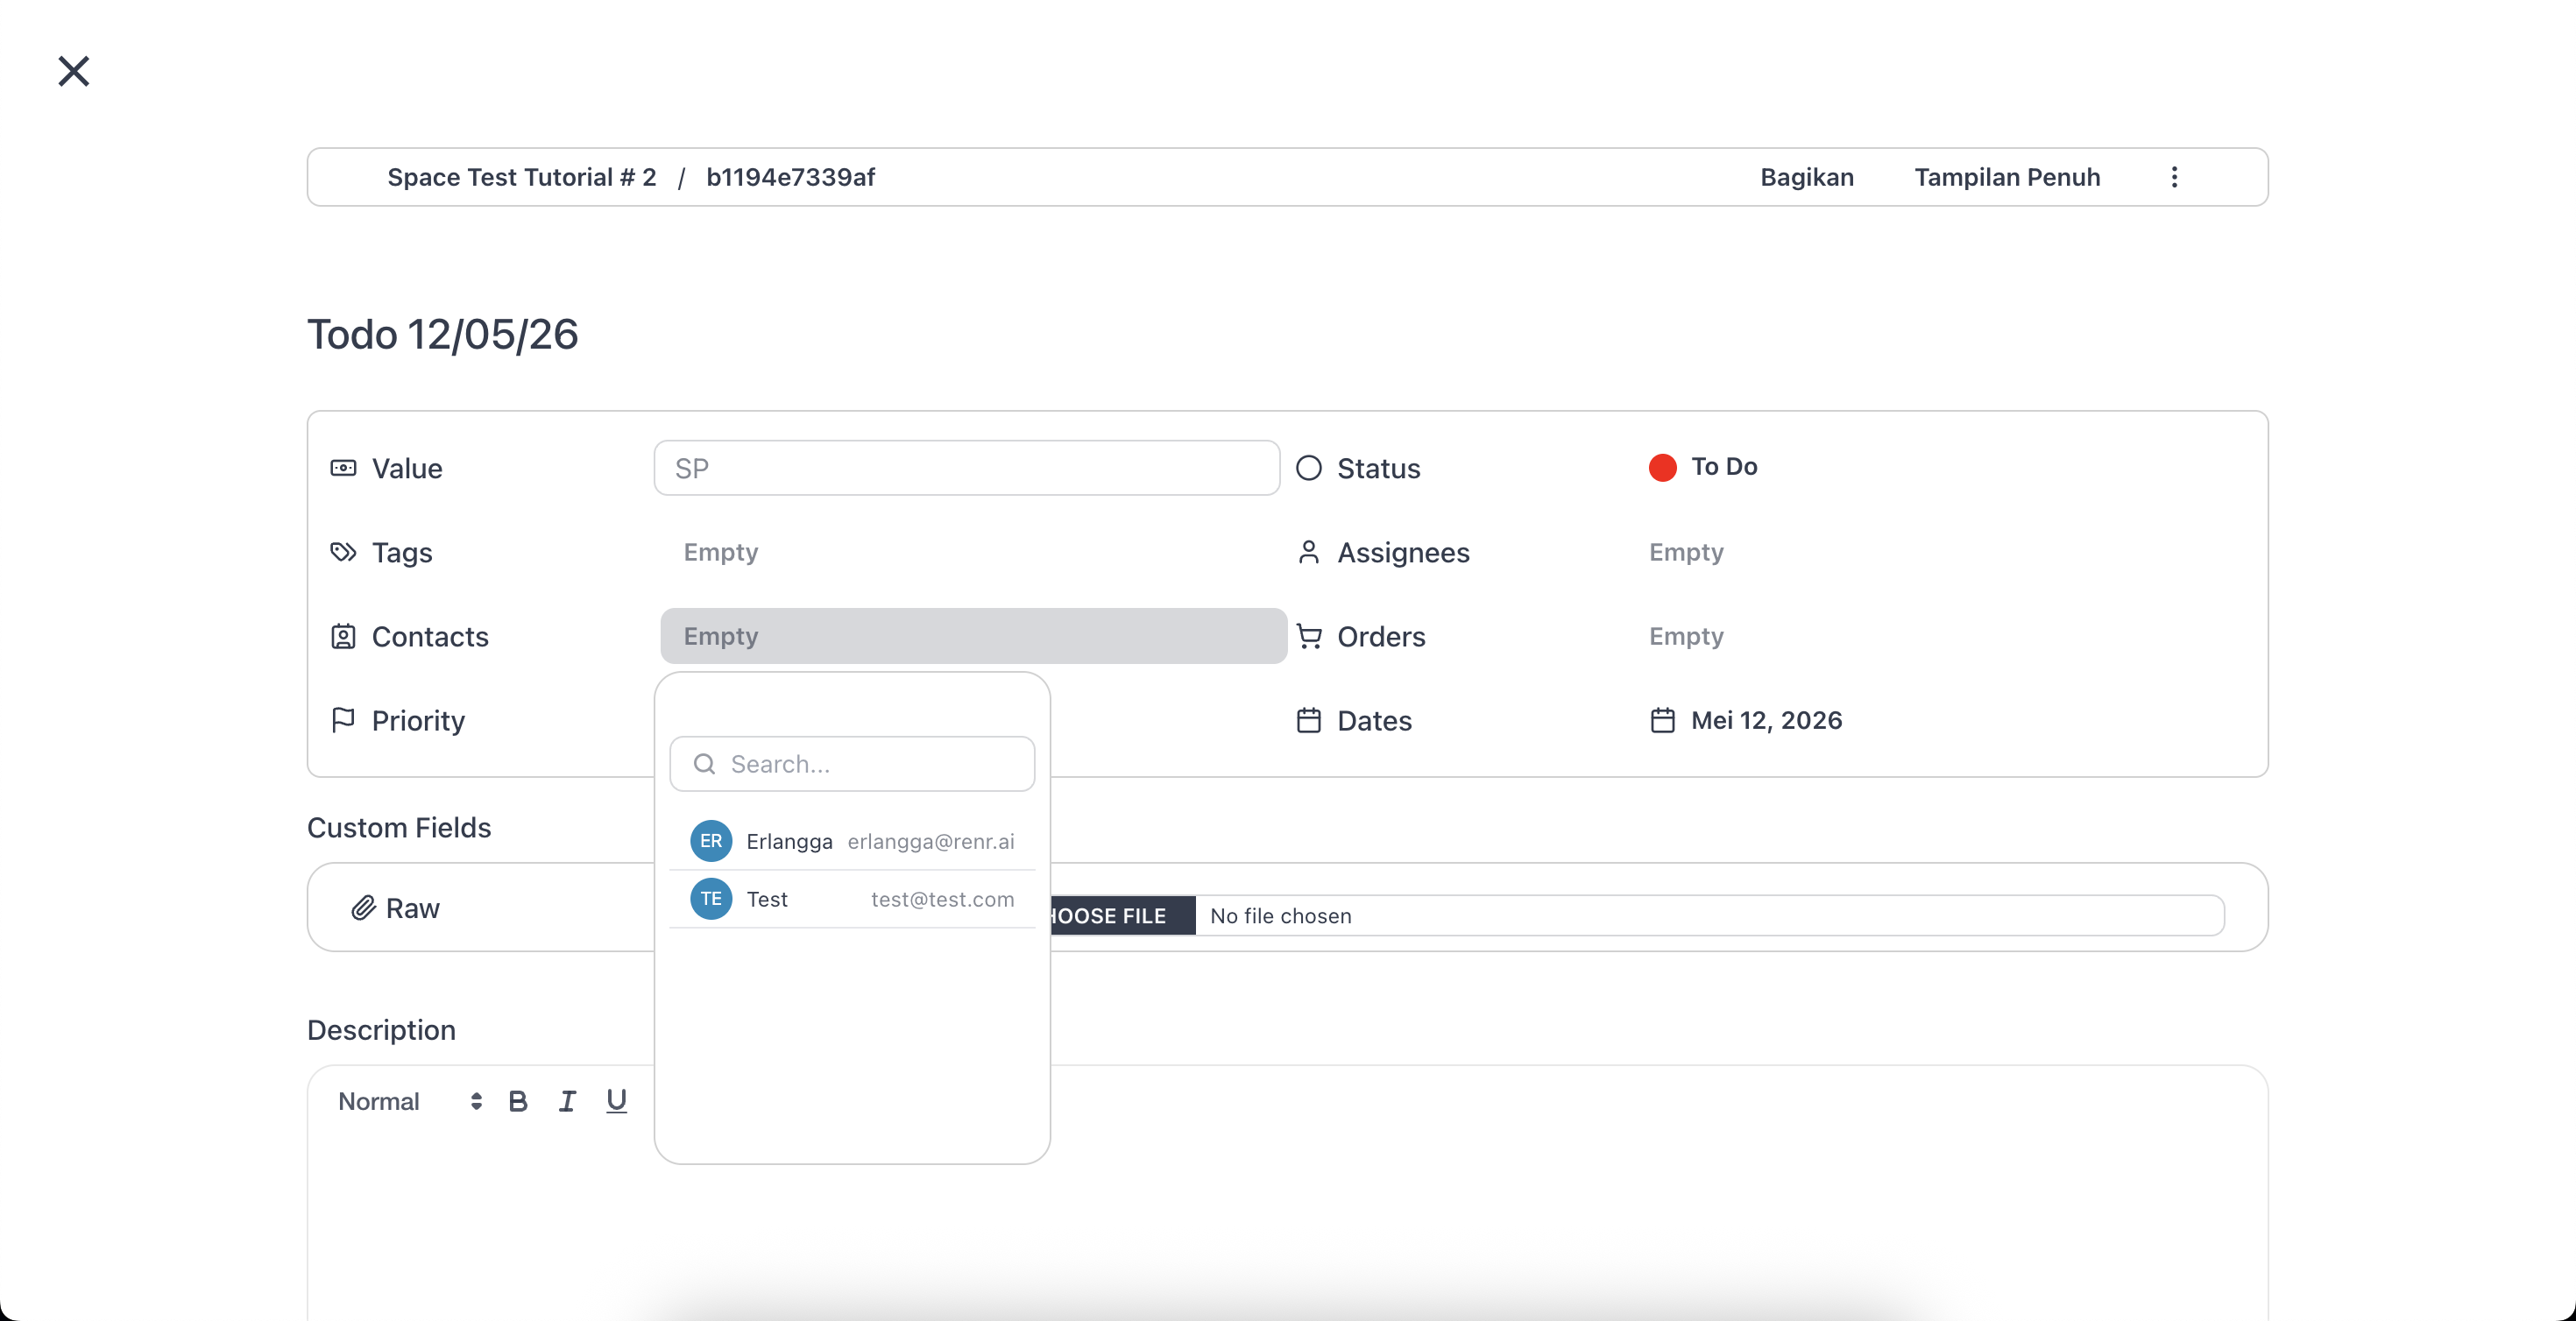Open the Normal text style dropdown

[410, 1101]
